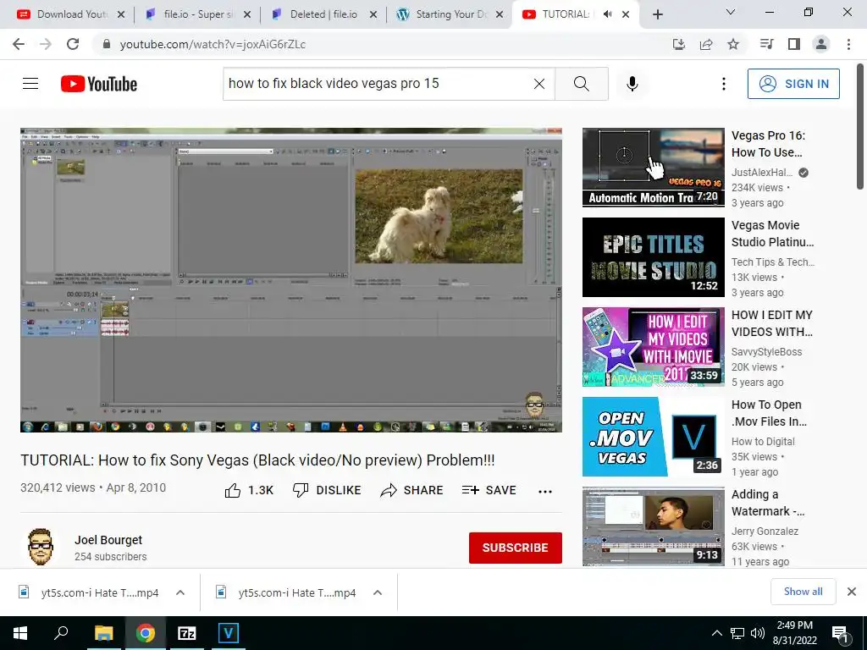Click the install/download page icon in address bar
Screen dimensions: 867x650
(679, 44)
